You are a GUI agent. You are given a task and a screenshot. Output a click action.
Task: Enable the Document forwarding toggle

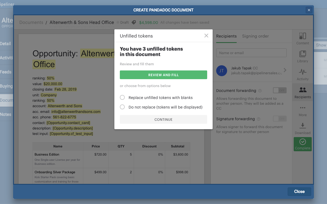(x=280, y=90)
